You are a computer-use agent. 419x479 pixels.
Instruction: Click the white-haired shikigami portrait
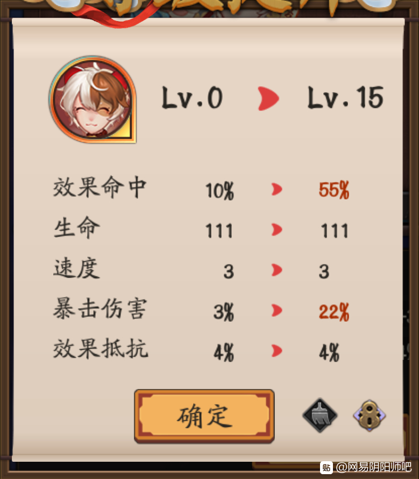(93, 99)
